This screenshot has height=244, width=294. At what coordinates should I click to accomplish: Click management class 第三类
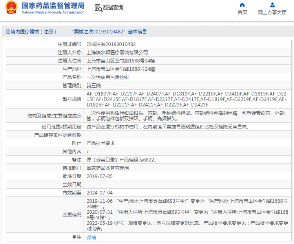point(93,86)
